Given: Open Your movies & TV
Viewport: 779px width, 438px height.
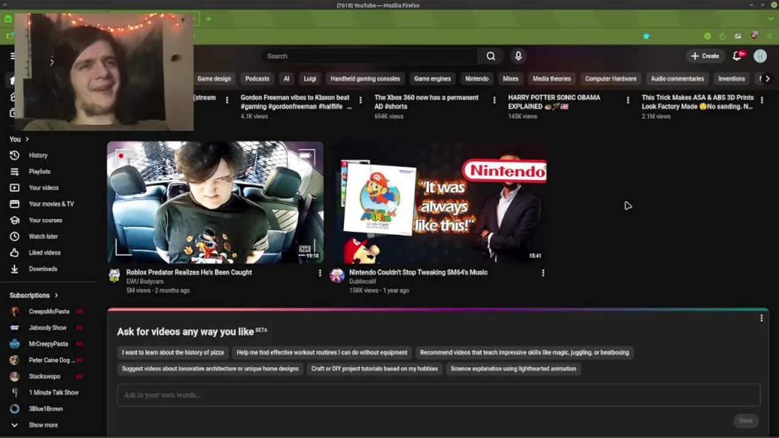Looking at the screenshot, I should point(51,204).
